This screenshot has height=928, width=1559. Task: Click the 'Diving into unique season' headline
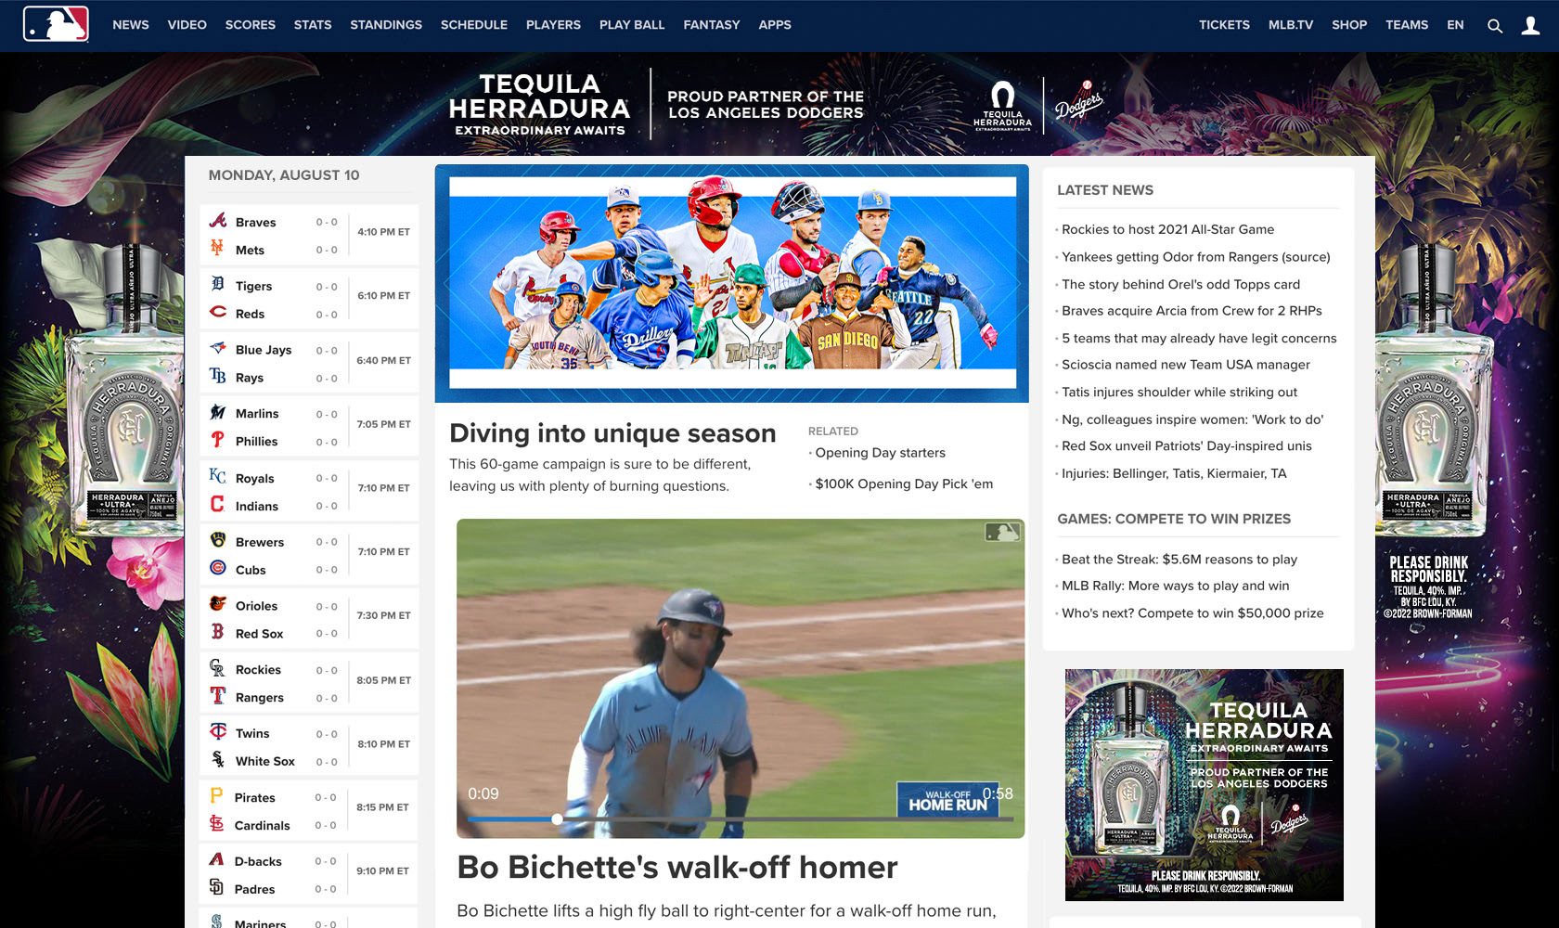pyautogui.click(x=612, y=433)
